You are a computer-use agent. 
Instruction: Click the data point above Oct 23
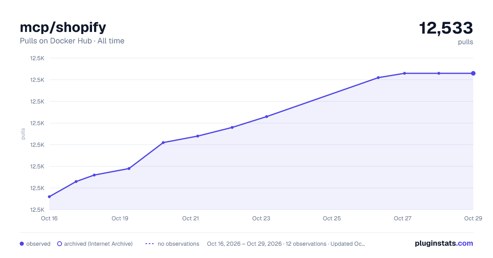267,117
